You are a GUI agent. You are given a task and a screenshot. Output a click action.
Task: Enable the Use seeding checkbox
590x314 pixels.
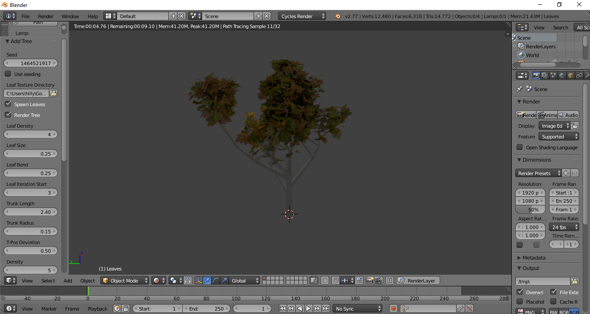click(8, 74)
